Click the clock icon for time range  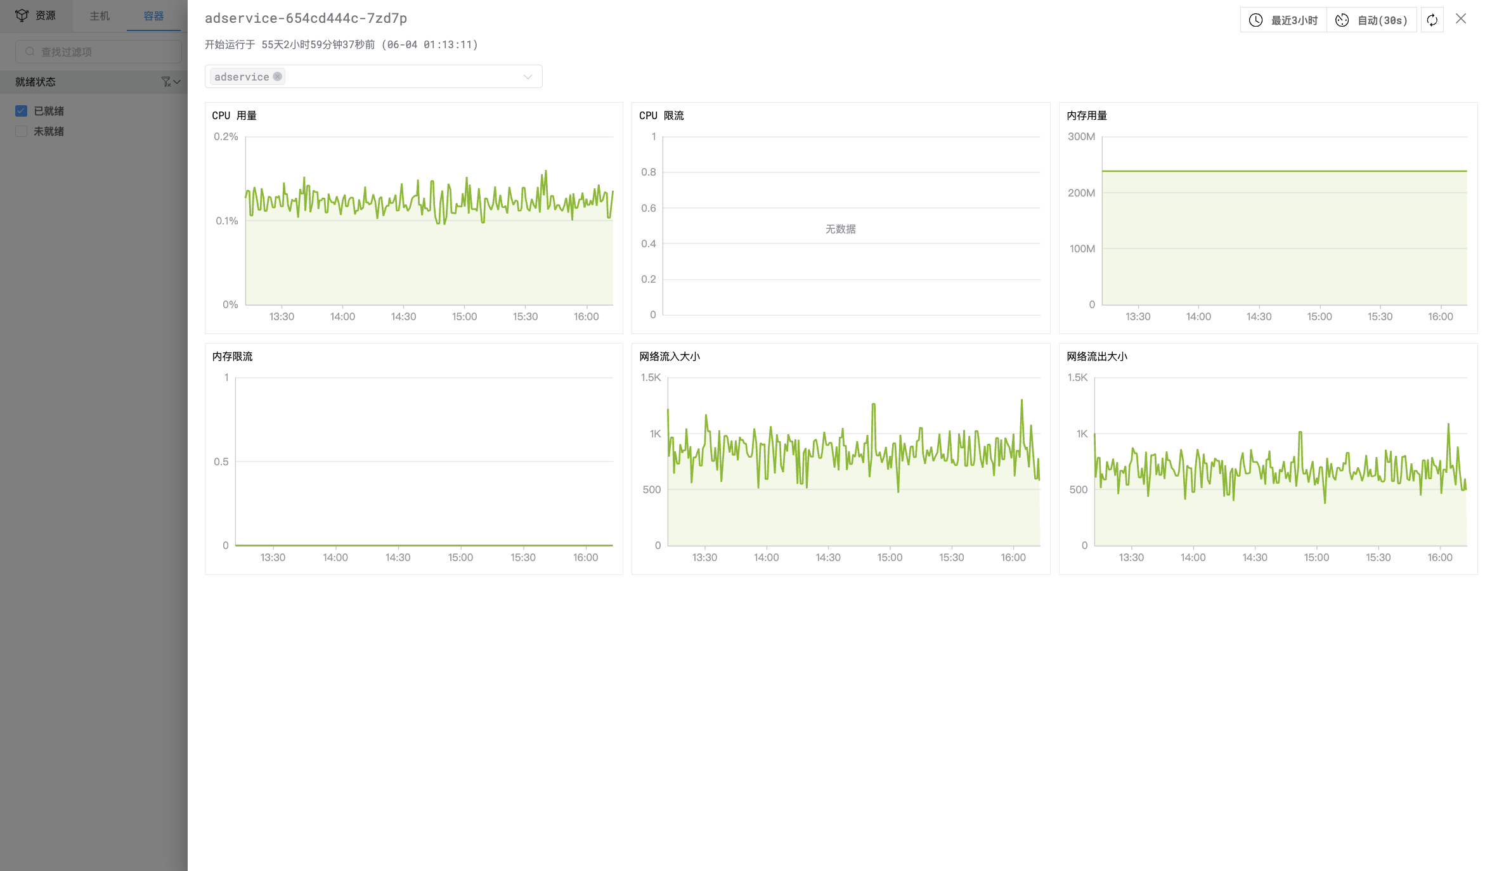1255,20
